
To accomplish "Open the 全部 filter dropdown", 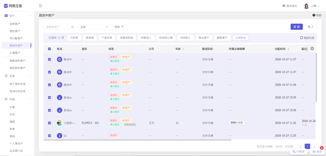I will (x=94, y=27).
